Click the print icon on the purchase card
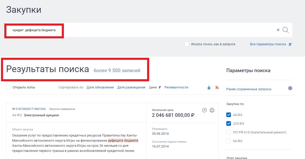Image resolution: width=305 pixels, height=159 pixels. coord(212,110)
